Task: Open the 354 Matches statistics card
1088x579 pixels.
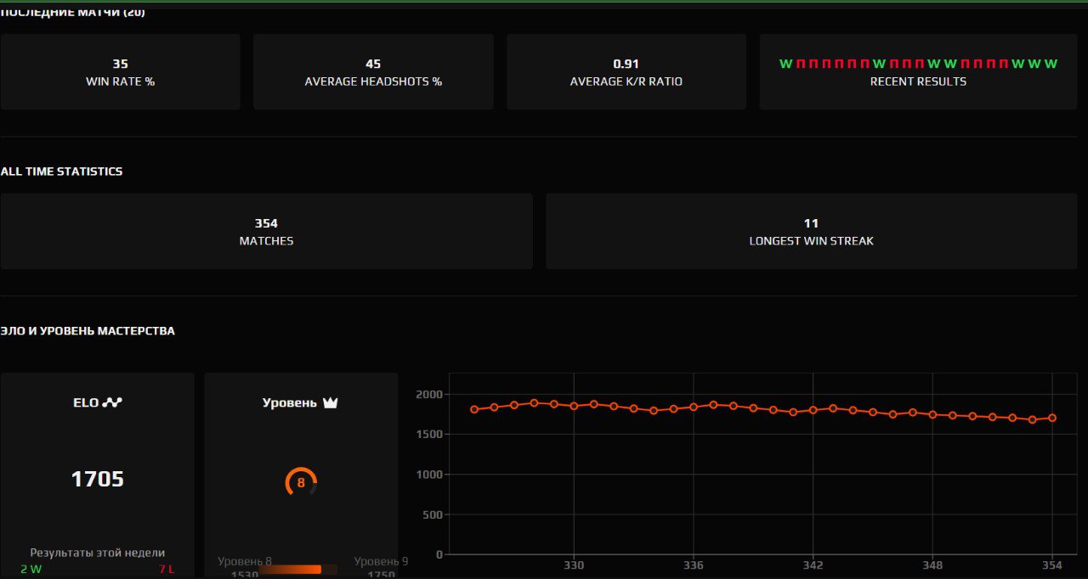Action: pyautogui.click(x=266, y=232)
